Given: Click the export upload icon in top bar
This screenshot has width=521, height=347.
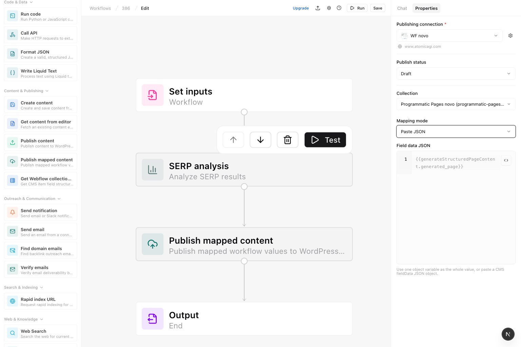Looking at the screenshot, I should click(x=318, y=8).
